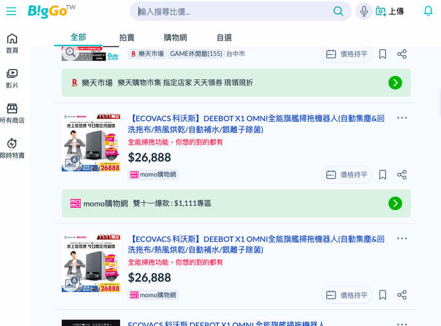Click 台中市 location text

[x=236, y=54]
